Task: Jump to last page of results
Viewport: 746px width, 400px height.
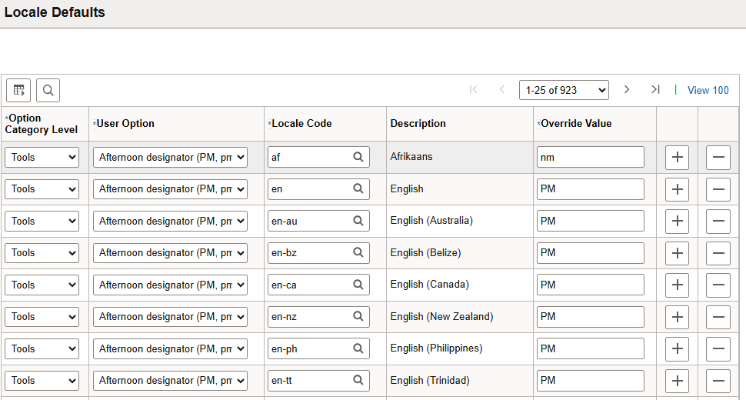Action: [655, 89]
